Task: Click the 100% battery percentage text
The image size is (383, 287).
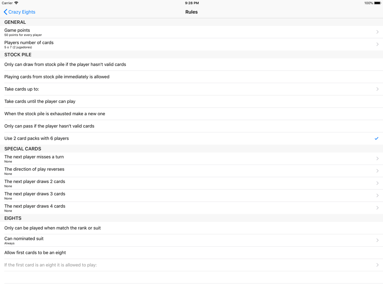Action: (368, 3)
